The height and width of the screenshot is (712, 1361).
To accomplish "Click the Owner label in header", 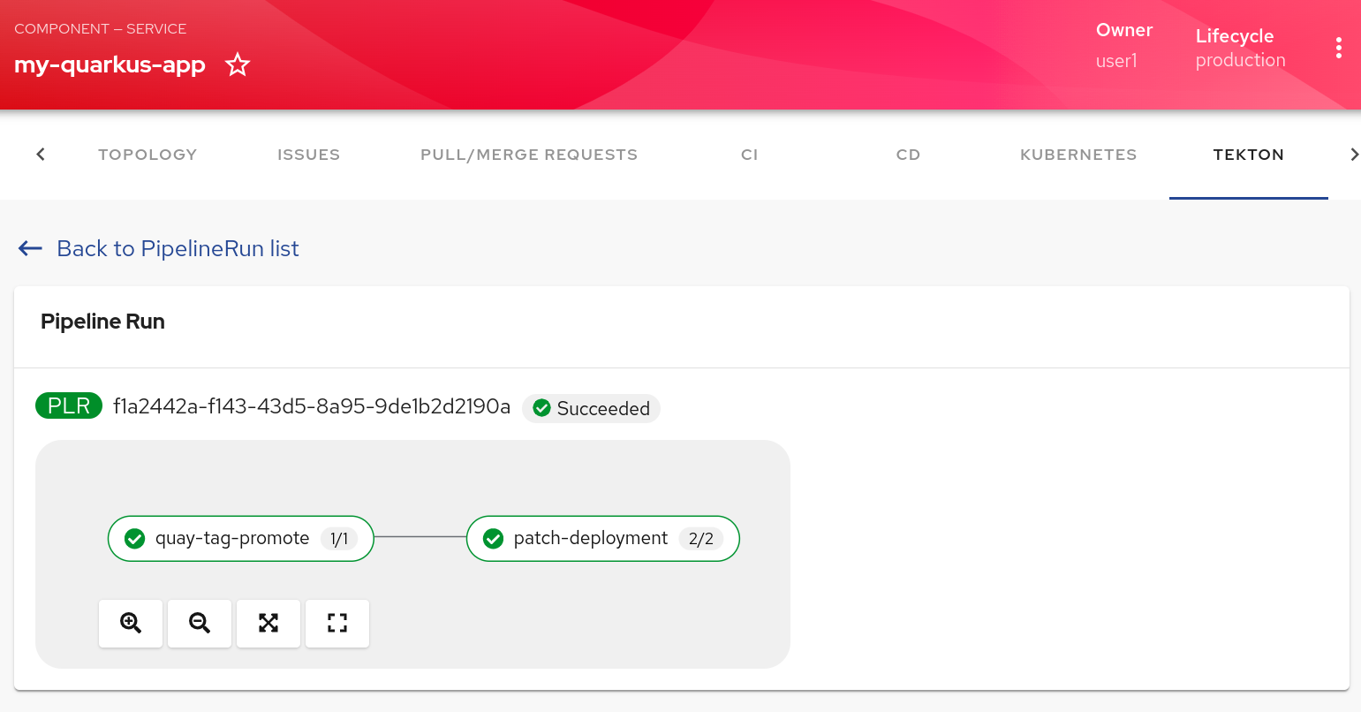I will [x=1124, y=30].
